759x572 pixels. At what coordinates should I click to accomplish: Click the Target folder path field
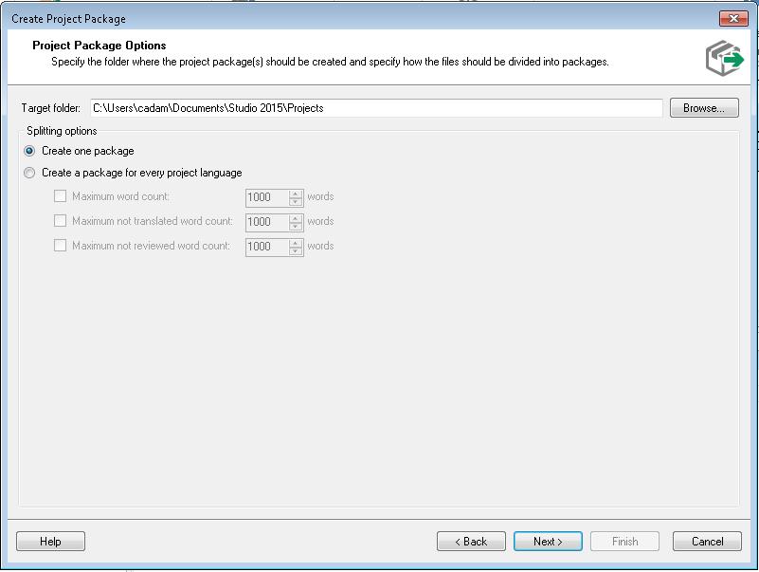[x=376, y=107]
